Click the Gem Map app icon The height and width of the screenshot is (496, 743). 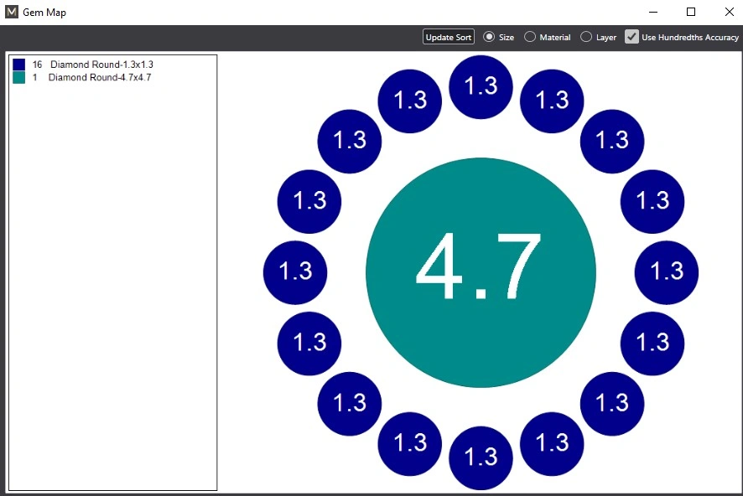tap(12, 13)
